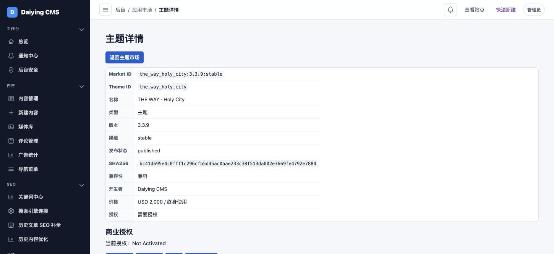Click 需要授权 license value
Image resolution: width=554 pixels, height=254 pixels.
(147, 215)
